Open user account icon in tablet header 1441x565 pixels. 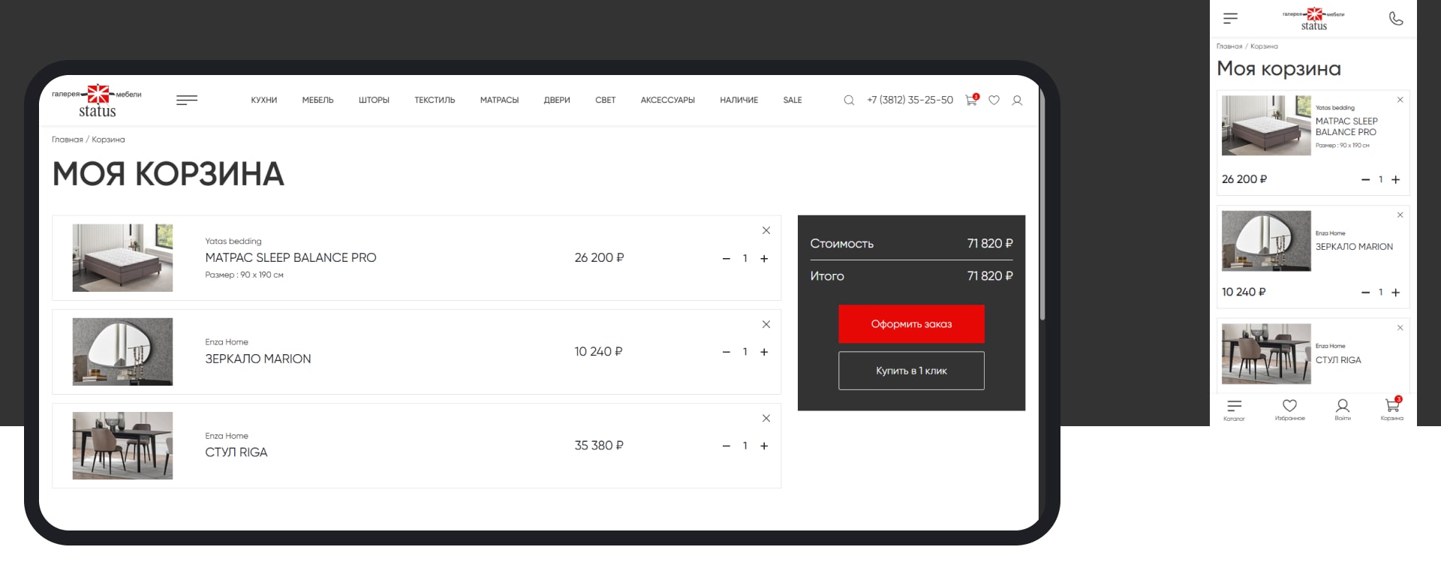pyautogui.click(x=1017, y=100)
